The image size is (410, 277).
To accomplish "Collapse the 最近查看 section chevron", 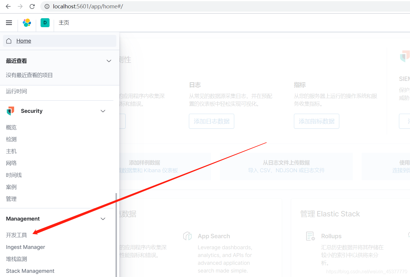I will (x=109, y=61).
